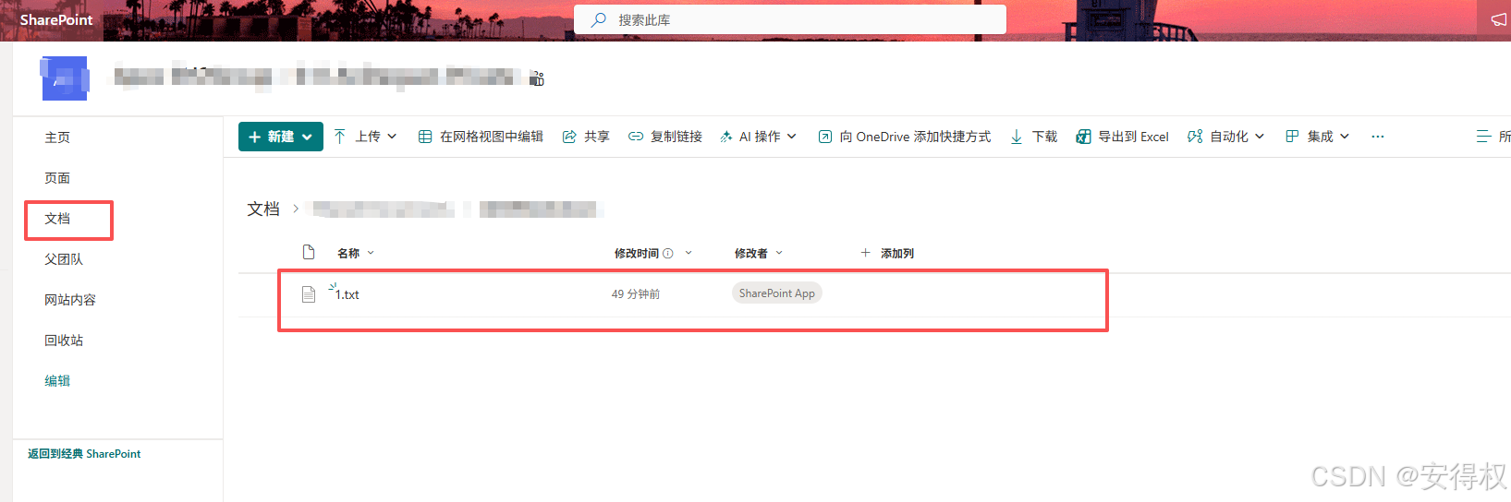Screen dimensions: 1511x502
Task: Click the blue site logo
Action: (x=65, y=78)
